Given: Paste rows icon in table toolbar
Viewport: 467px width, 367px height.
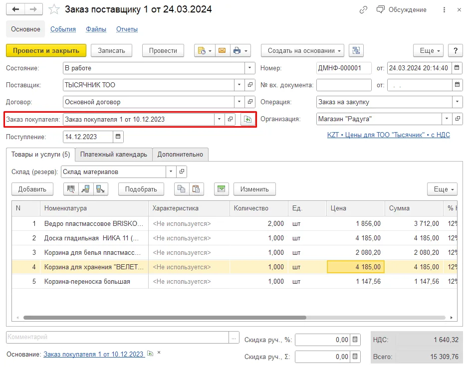Looking at the screenshot, I should pyautogui.click(x=196, y=189).
